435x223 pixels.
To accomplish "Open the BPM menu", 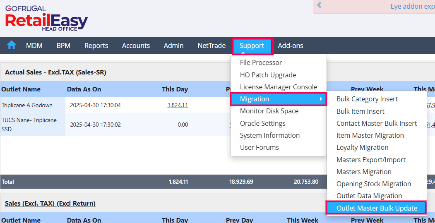I will tap(63, 46).
